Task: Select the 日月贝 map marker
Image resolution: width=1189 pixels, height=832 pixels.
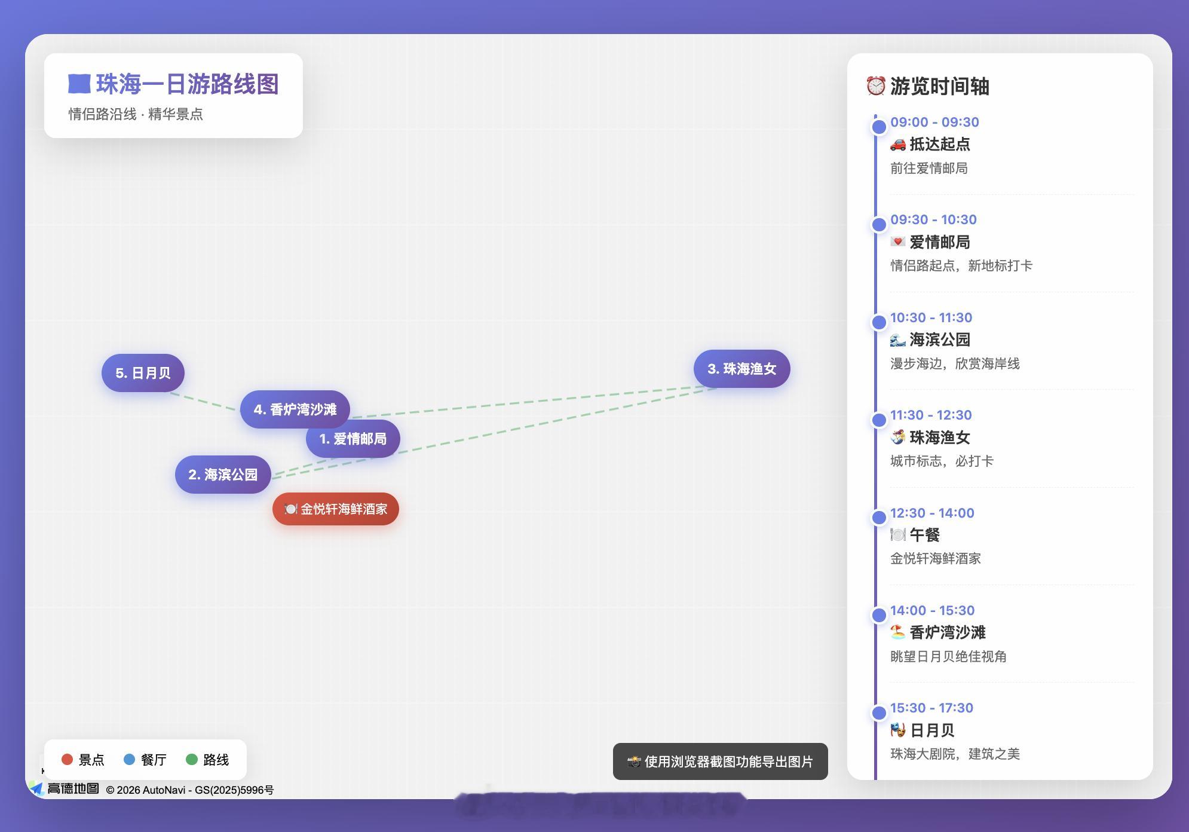Action: 143,373
